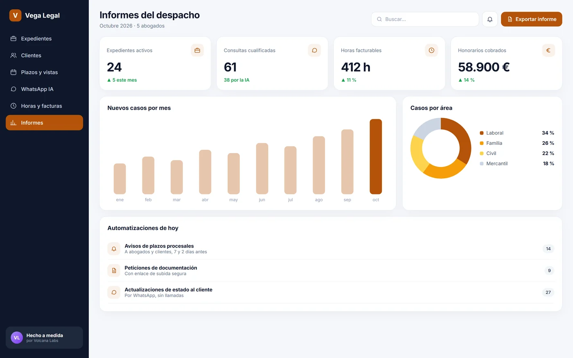Open the notifications bell
573x358 pixels.
[490, 19]
